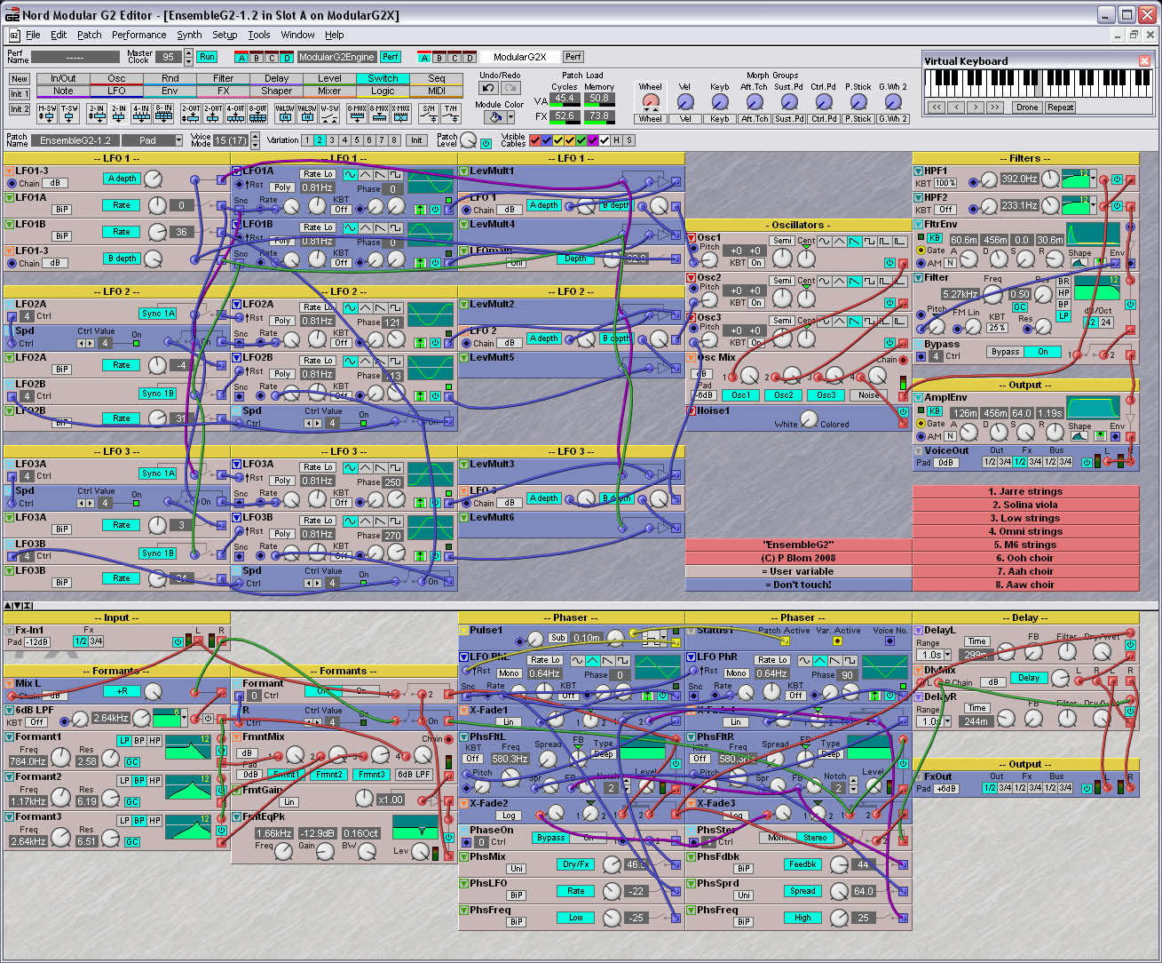This screenshot has height=963, width=1162.
Task: Click the Module Color paint bucket
Action: coord(495,117)
